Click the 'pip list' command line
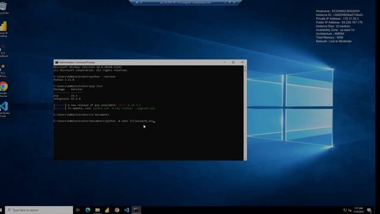The width and height of the screenshot is (380, 214). coord(78,86)
